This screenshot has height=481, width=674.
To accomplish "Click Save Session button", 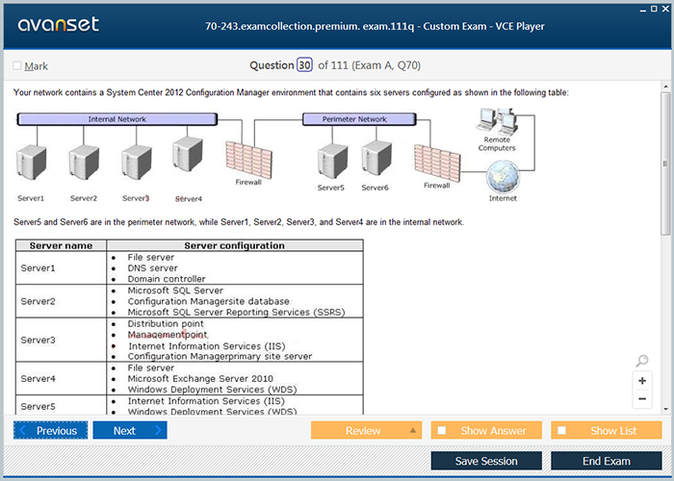I will (486, 461).
